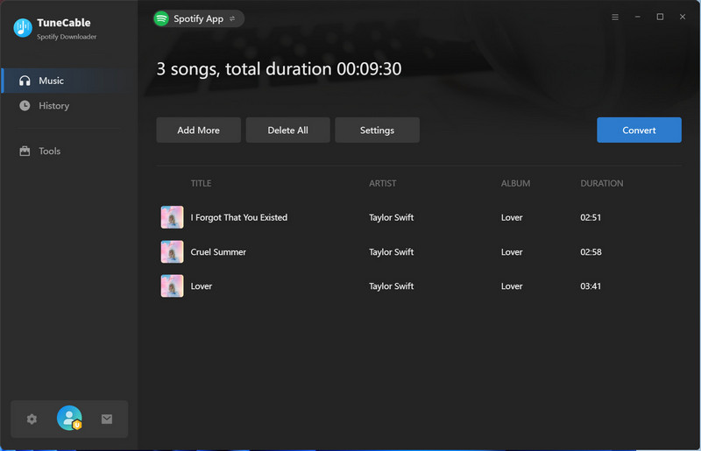Viewport: 701px width, 451px height.
Task: Open settings via bottom-left gear icon
Action: (32, 419)
